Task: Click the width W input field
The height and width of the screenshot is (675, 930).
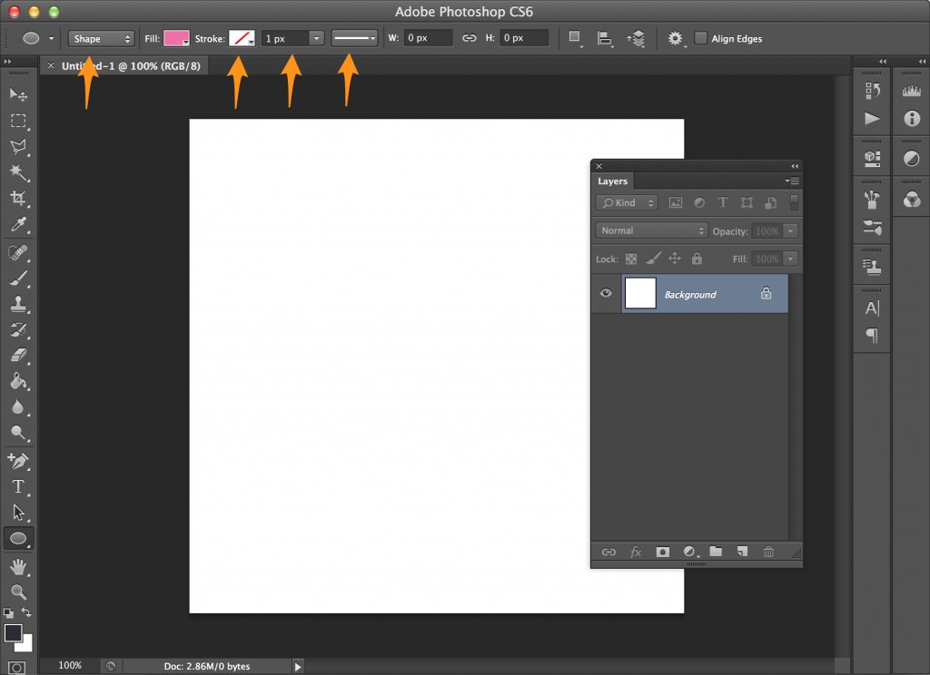Action: pyautogui.click(x=428, y=38)
